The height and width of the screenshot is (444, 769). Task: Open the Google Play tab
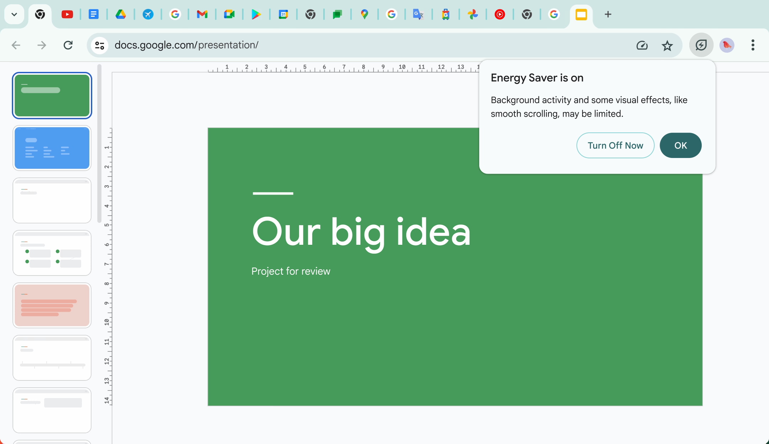point(256,14)
